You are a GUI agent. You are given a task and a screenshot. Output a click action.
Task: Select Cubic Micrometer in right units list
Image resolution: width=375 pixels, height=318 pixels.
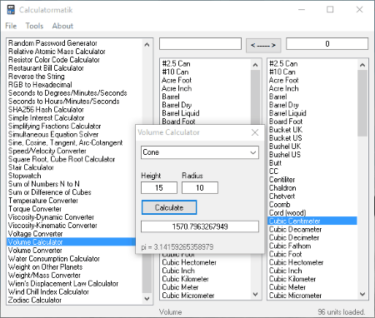tap(295, 296)
